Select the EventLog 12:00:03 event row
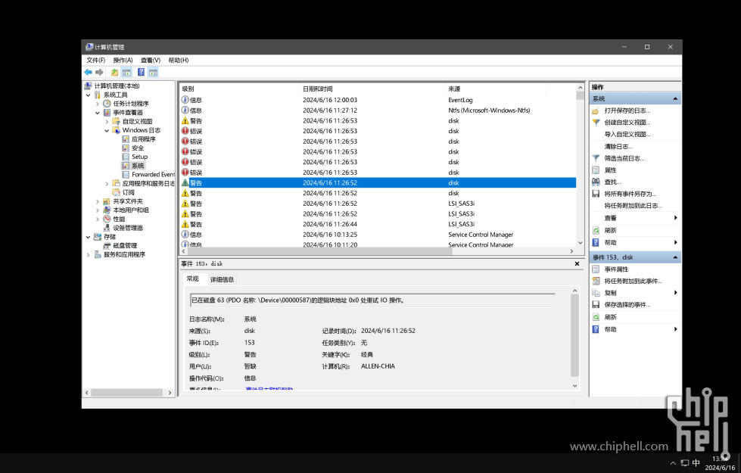 point(378,100)
